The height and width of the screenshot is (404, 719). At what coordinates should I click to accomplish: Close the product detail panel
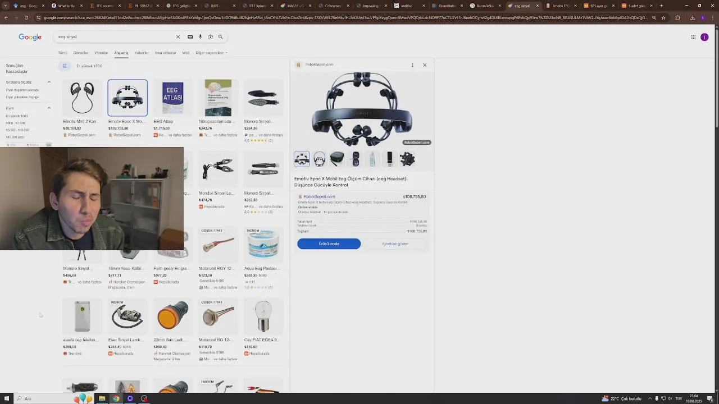[425, 65]
